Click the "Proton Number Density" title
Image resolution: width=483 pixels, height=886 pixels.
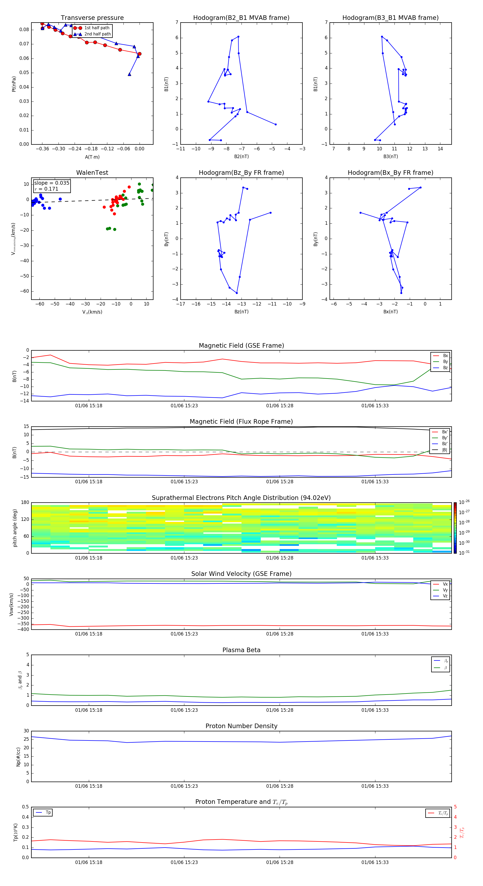click(x=241, y=726)
